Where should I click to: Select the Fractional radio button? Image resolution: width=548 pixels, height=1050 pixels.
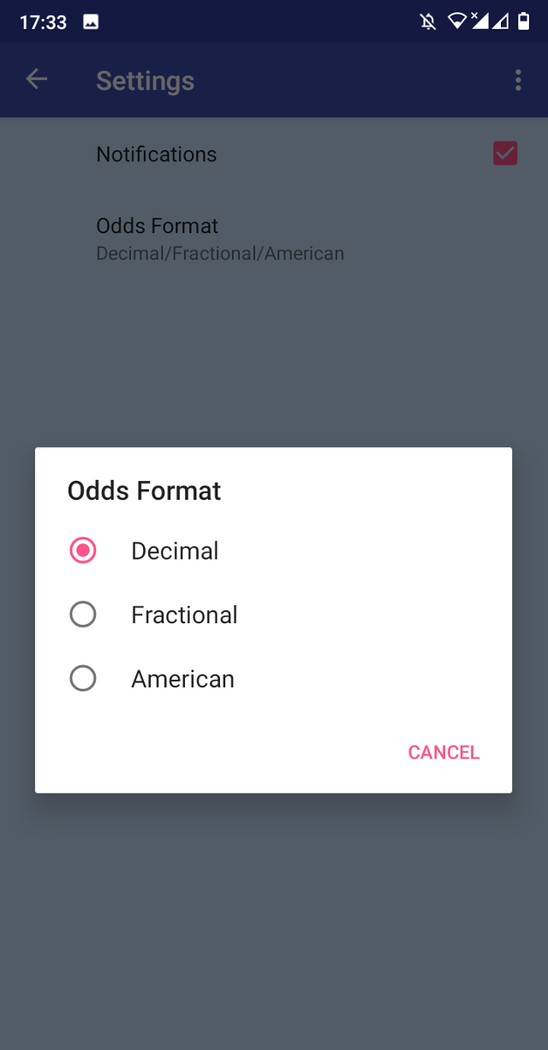83,615
